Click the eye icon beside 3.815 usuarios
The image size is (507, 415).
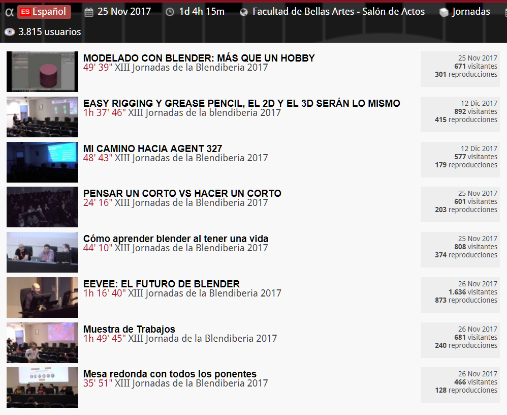click(10, 32)
